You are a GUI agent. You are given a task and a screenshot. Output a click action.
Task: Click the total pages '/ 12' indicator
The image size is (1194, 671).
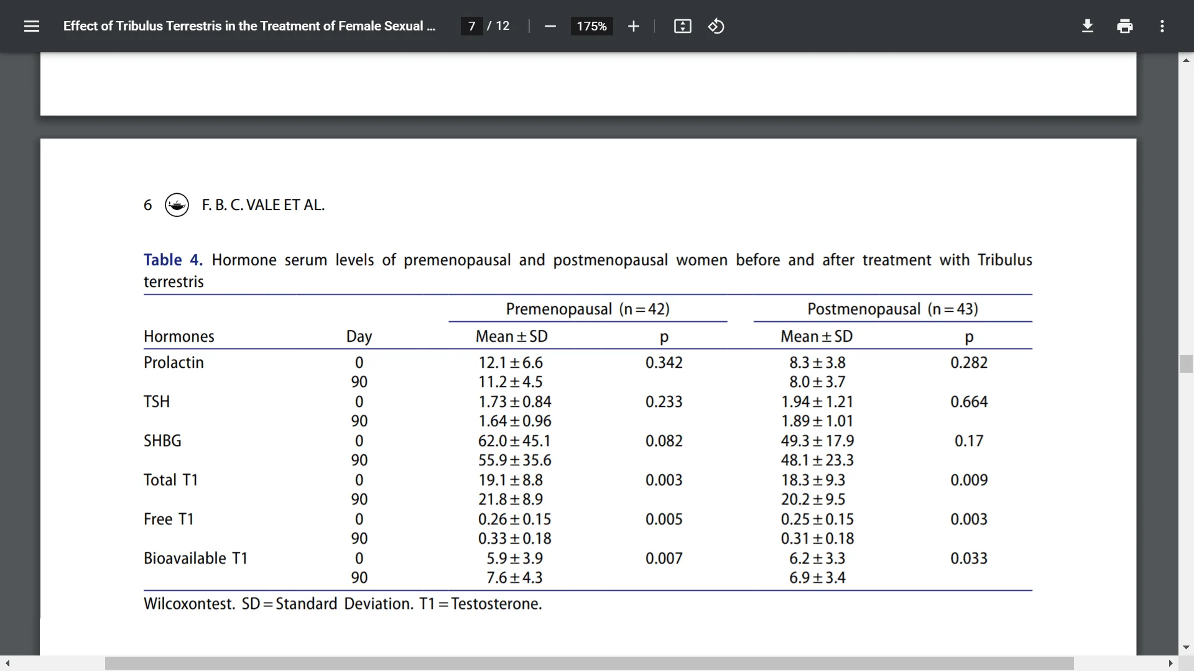tap(498, 26)
